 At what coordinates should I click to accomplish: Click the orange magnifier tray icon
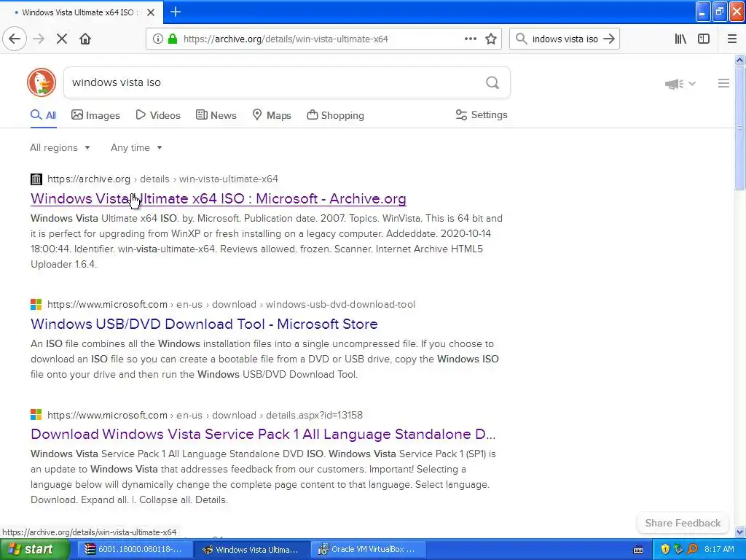point(692,549)
